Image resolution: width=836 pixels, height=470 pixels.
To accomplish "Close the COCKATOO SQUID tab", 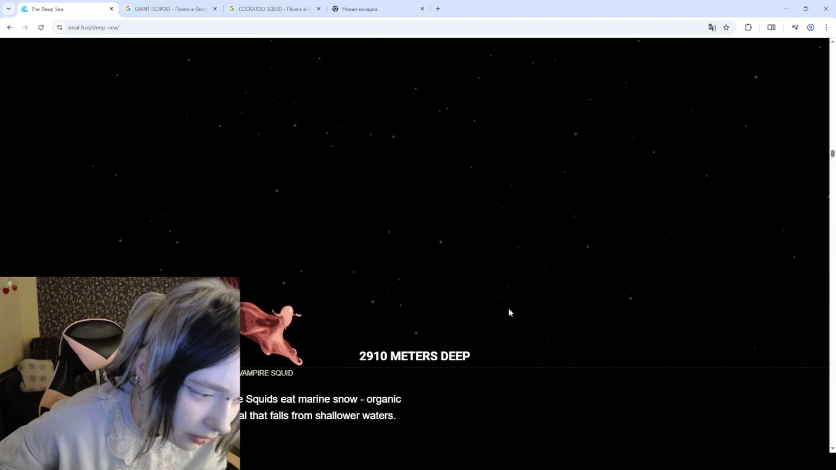I will [318, 9].
